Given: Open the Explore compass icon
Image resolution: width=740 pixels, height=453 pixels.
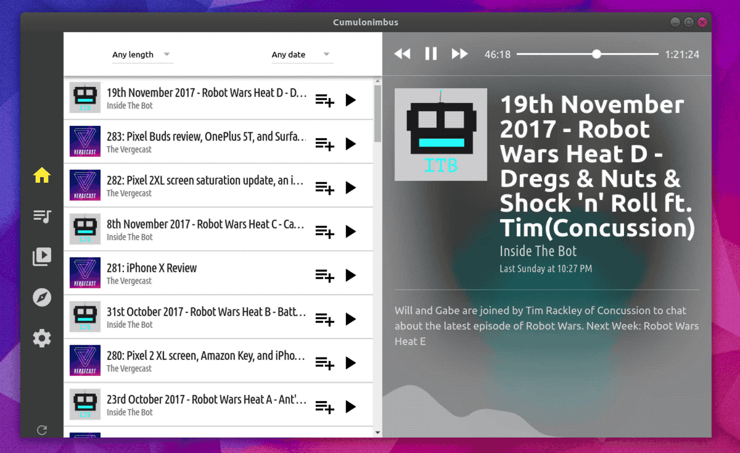Looking at the screenshot, I should coord(42,297).
